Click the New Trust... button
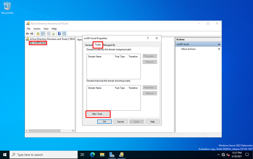This screenshot has height=159, width=253. coord(98,114)
